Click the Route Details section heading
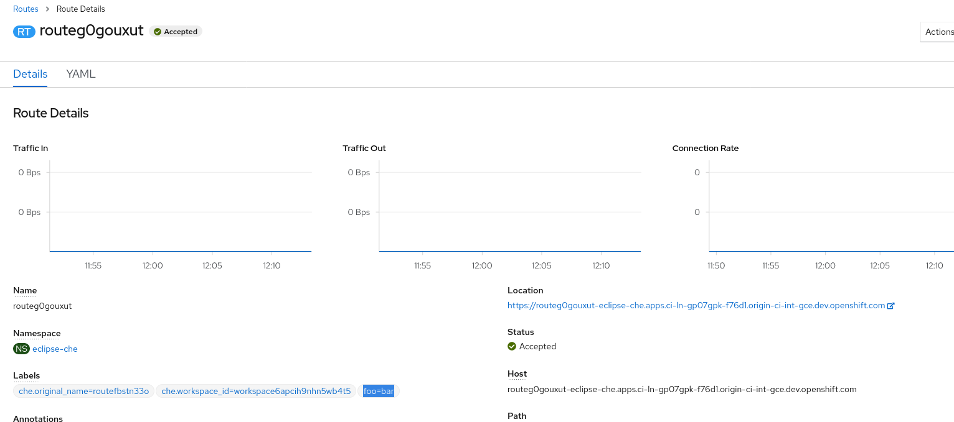The height and width of the screenshot is (422, 954). coord(51,113)
